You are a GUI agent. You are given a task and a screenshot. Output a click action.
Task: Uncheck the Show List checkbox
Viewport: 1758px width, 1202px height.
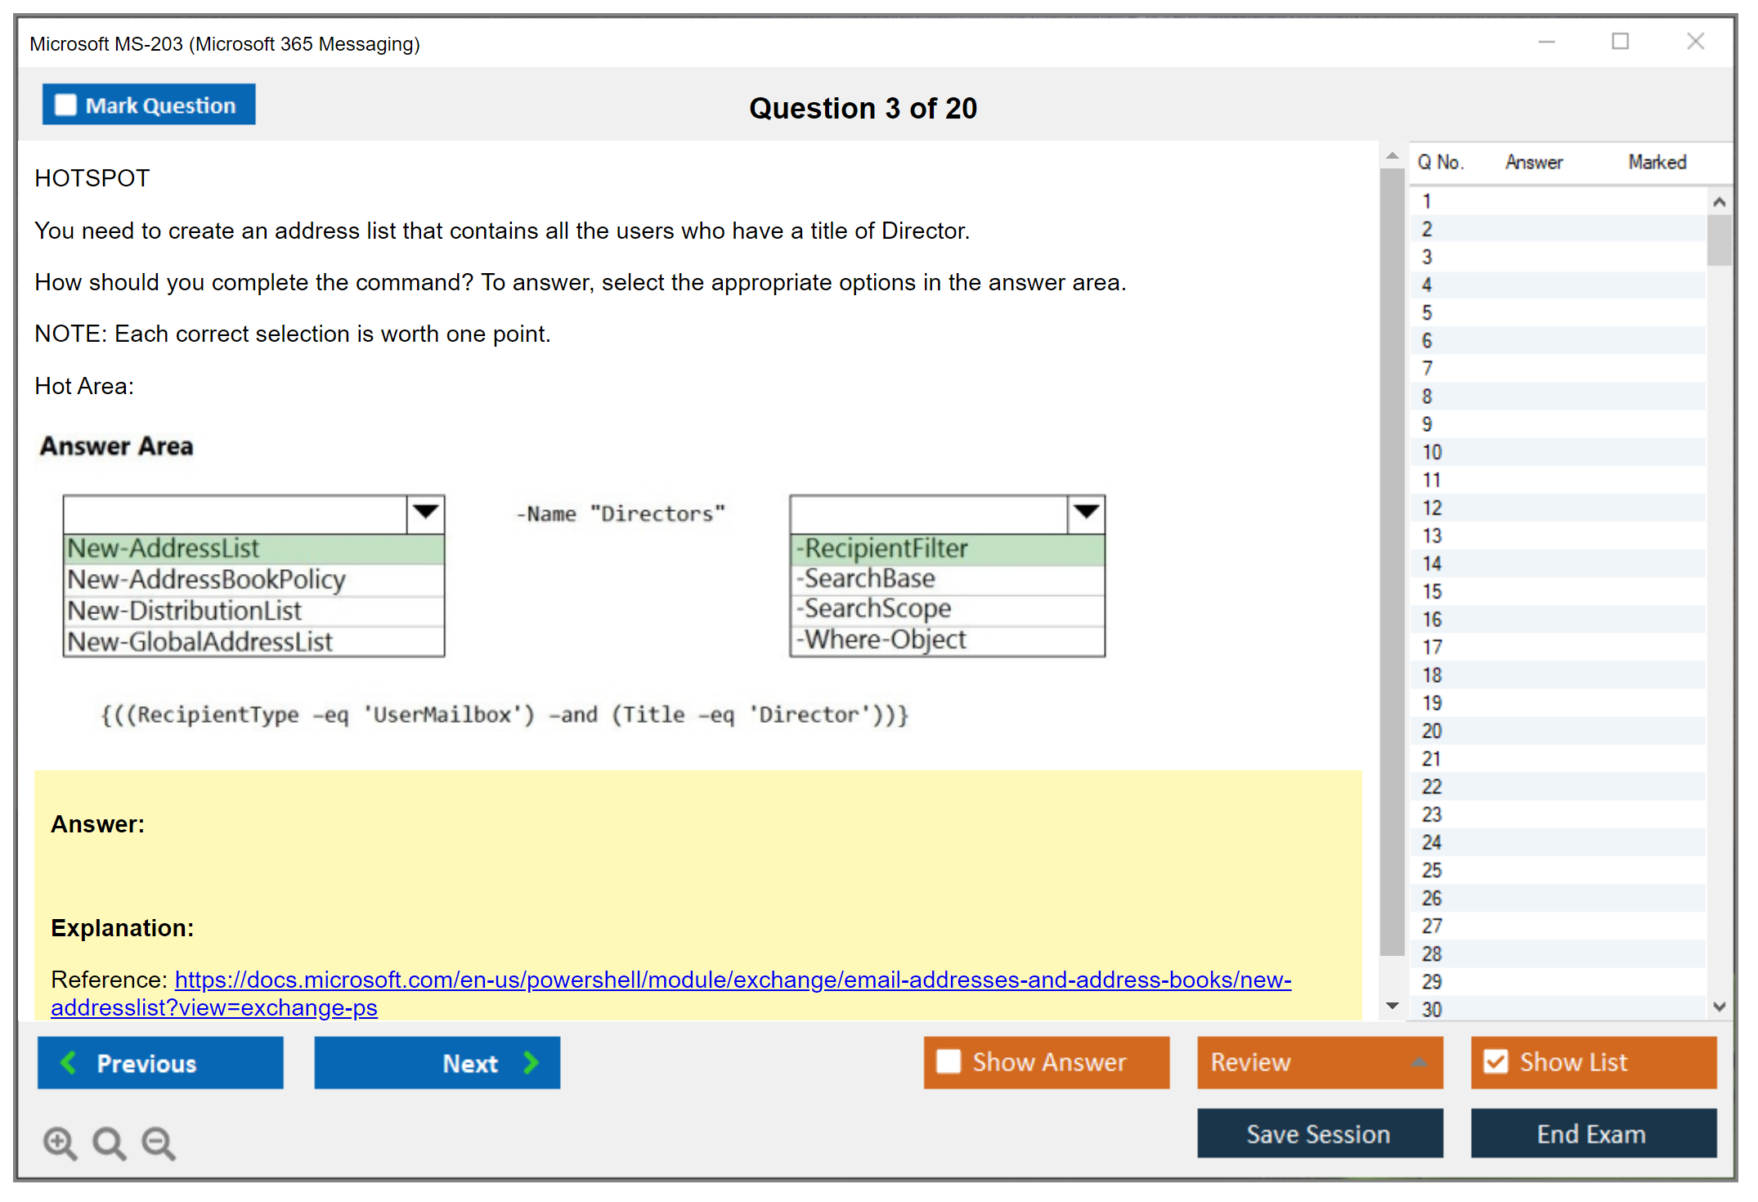coord(1496,1062)
